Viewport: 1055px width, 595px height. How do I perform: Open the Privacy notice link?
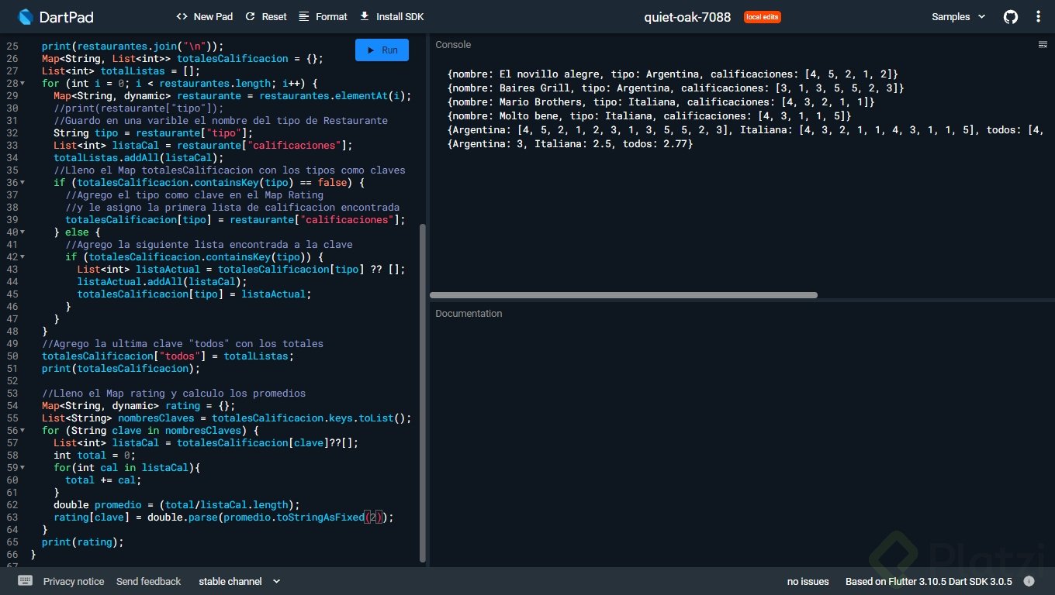pos(74,581)
